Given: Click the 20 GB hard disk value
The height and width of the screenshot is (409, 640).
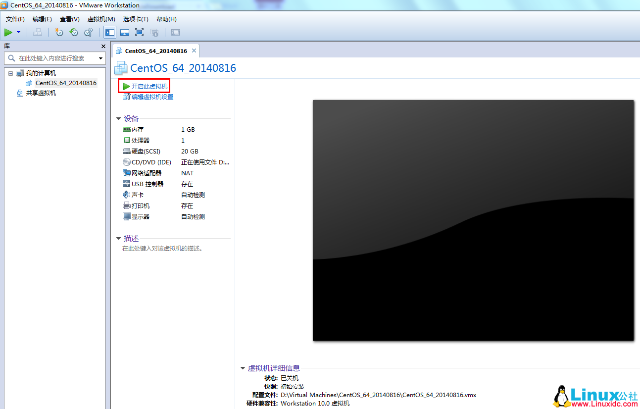Looking at the screenshot, I should tap(190, 151).
